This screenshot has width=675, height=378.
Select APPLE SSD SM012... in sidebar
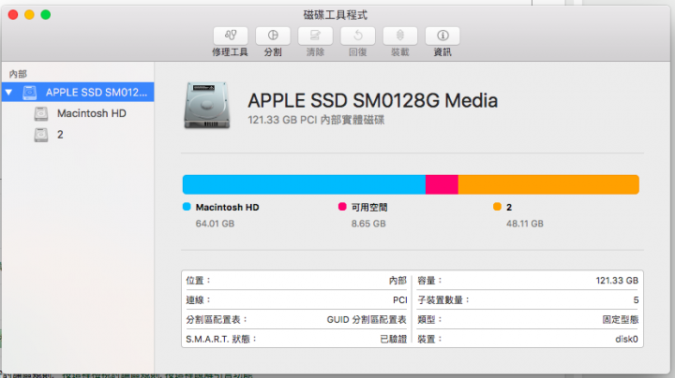[x=78, y=92]
